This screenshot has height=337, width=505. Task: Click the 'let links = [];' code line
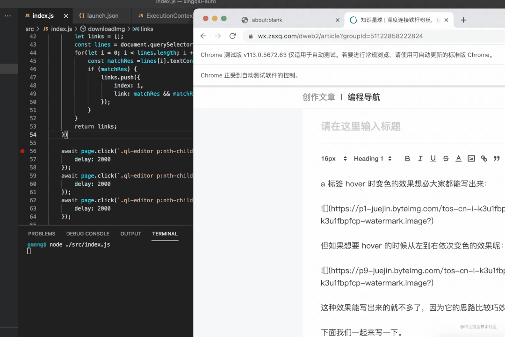coord(99,37)
